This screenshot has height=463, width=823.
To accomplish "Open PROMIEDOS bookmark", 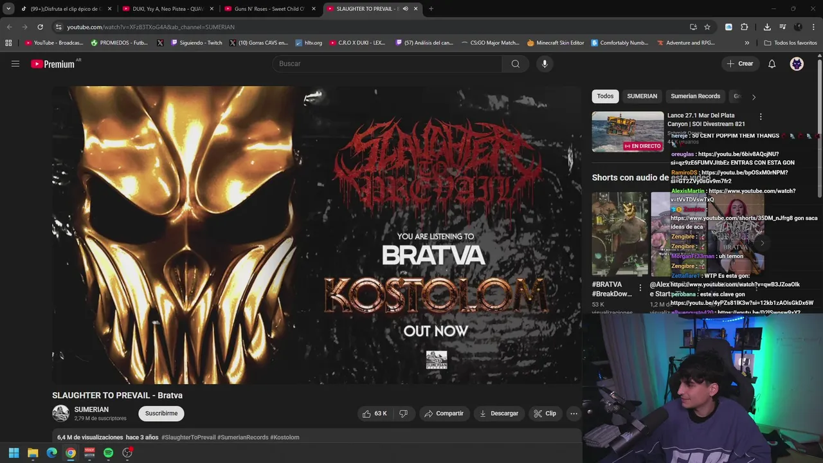I will pyautogui.click(x=119, y=42).
